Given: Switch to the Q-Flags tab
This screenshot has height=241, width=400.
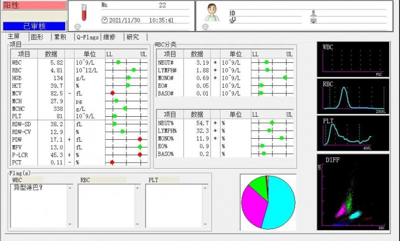Looking at the screenshot, I should (x=87, y=37).
